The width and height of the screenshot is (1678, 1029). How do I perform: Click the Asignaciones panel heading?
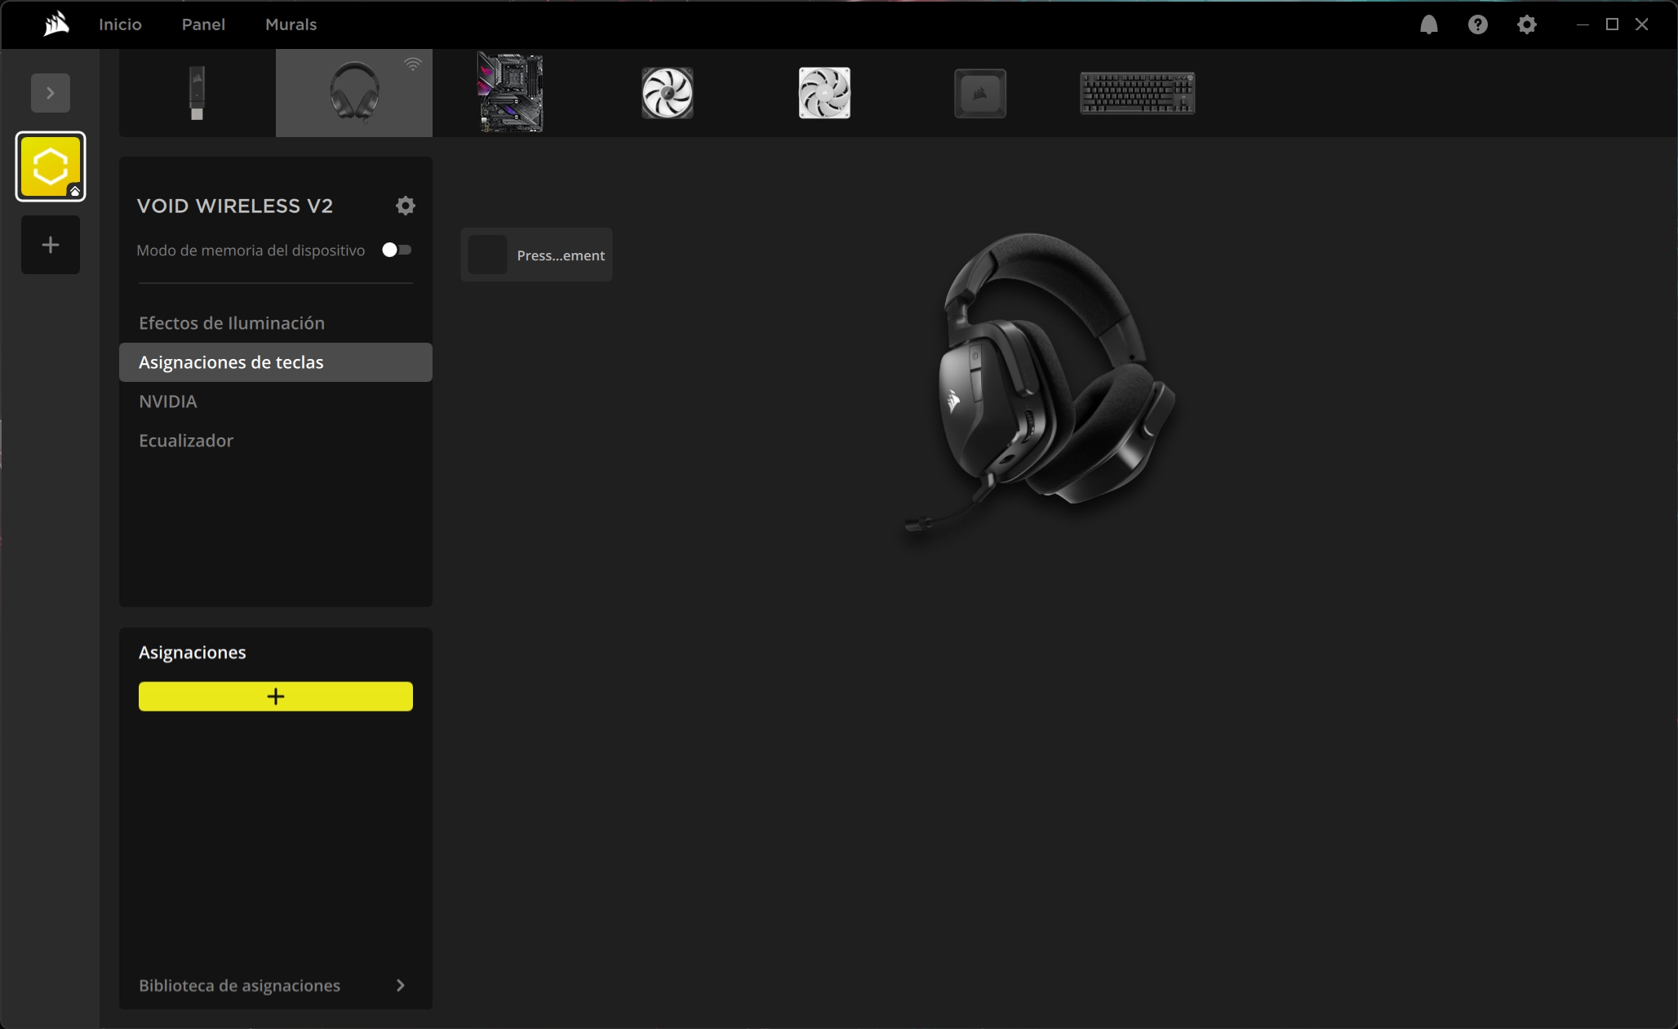pos(193,653)
